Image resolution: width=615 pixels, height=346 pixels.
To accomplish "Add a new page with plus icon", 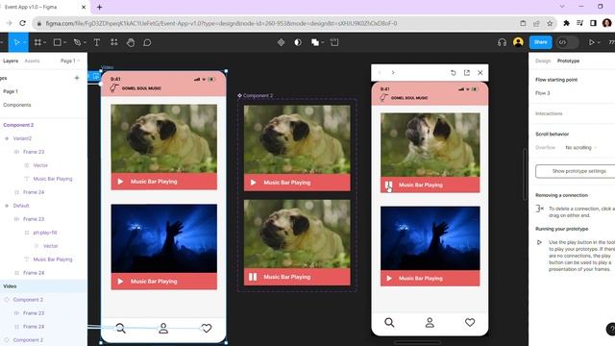I will click(x=77, y=78).
